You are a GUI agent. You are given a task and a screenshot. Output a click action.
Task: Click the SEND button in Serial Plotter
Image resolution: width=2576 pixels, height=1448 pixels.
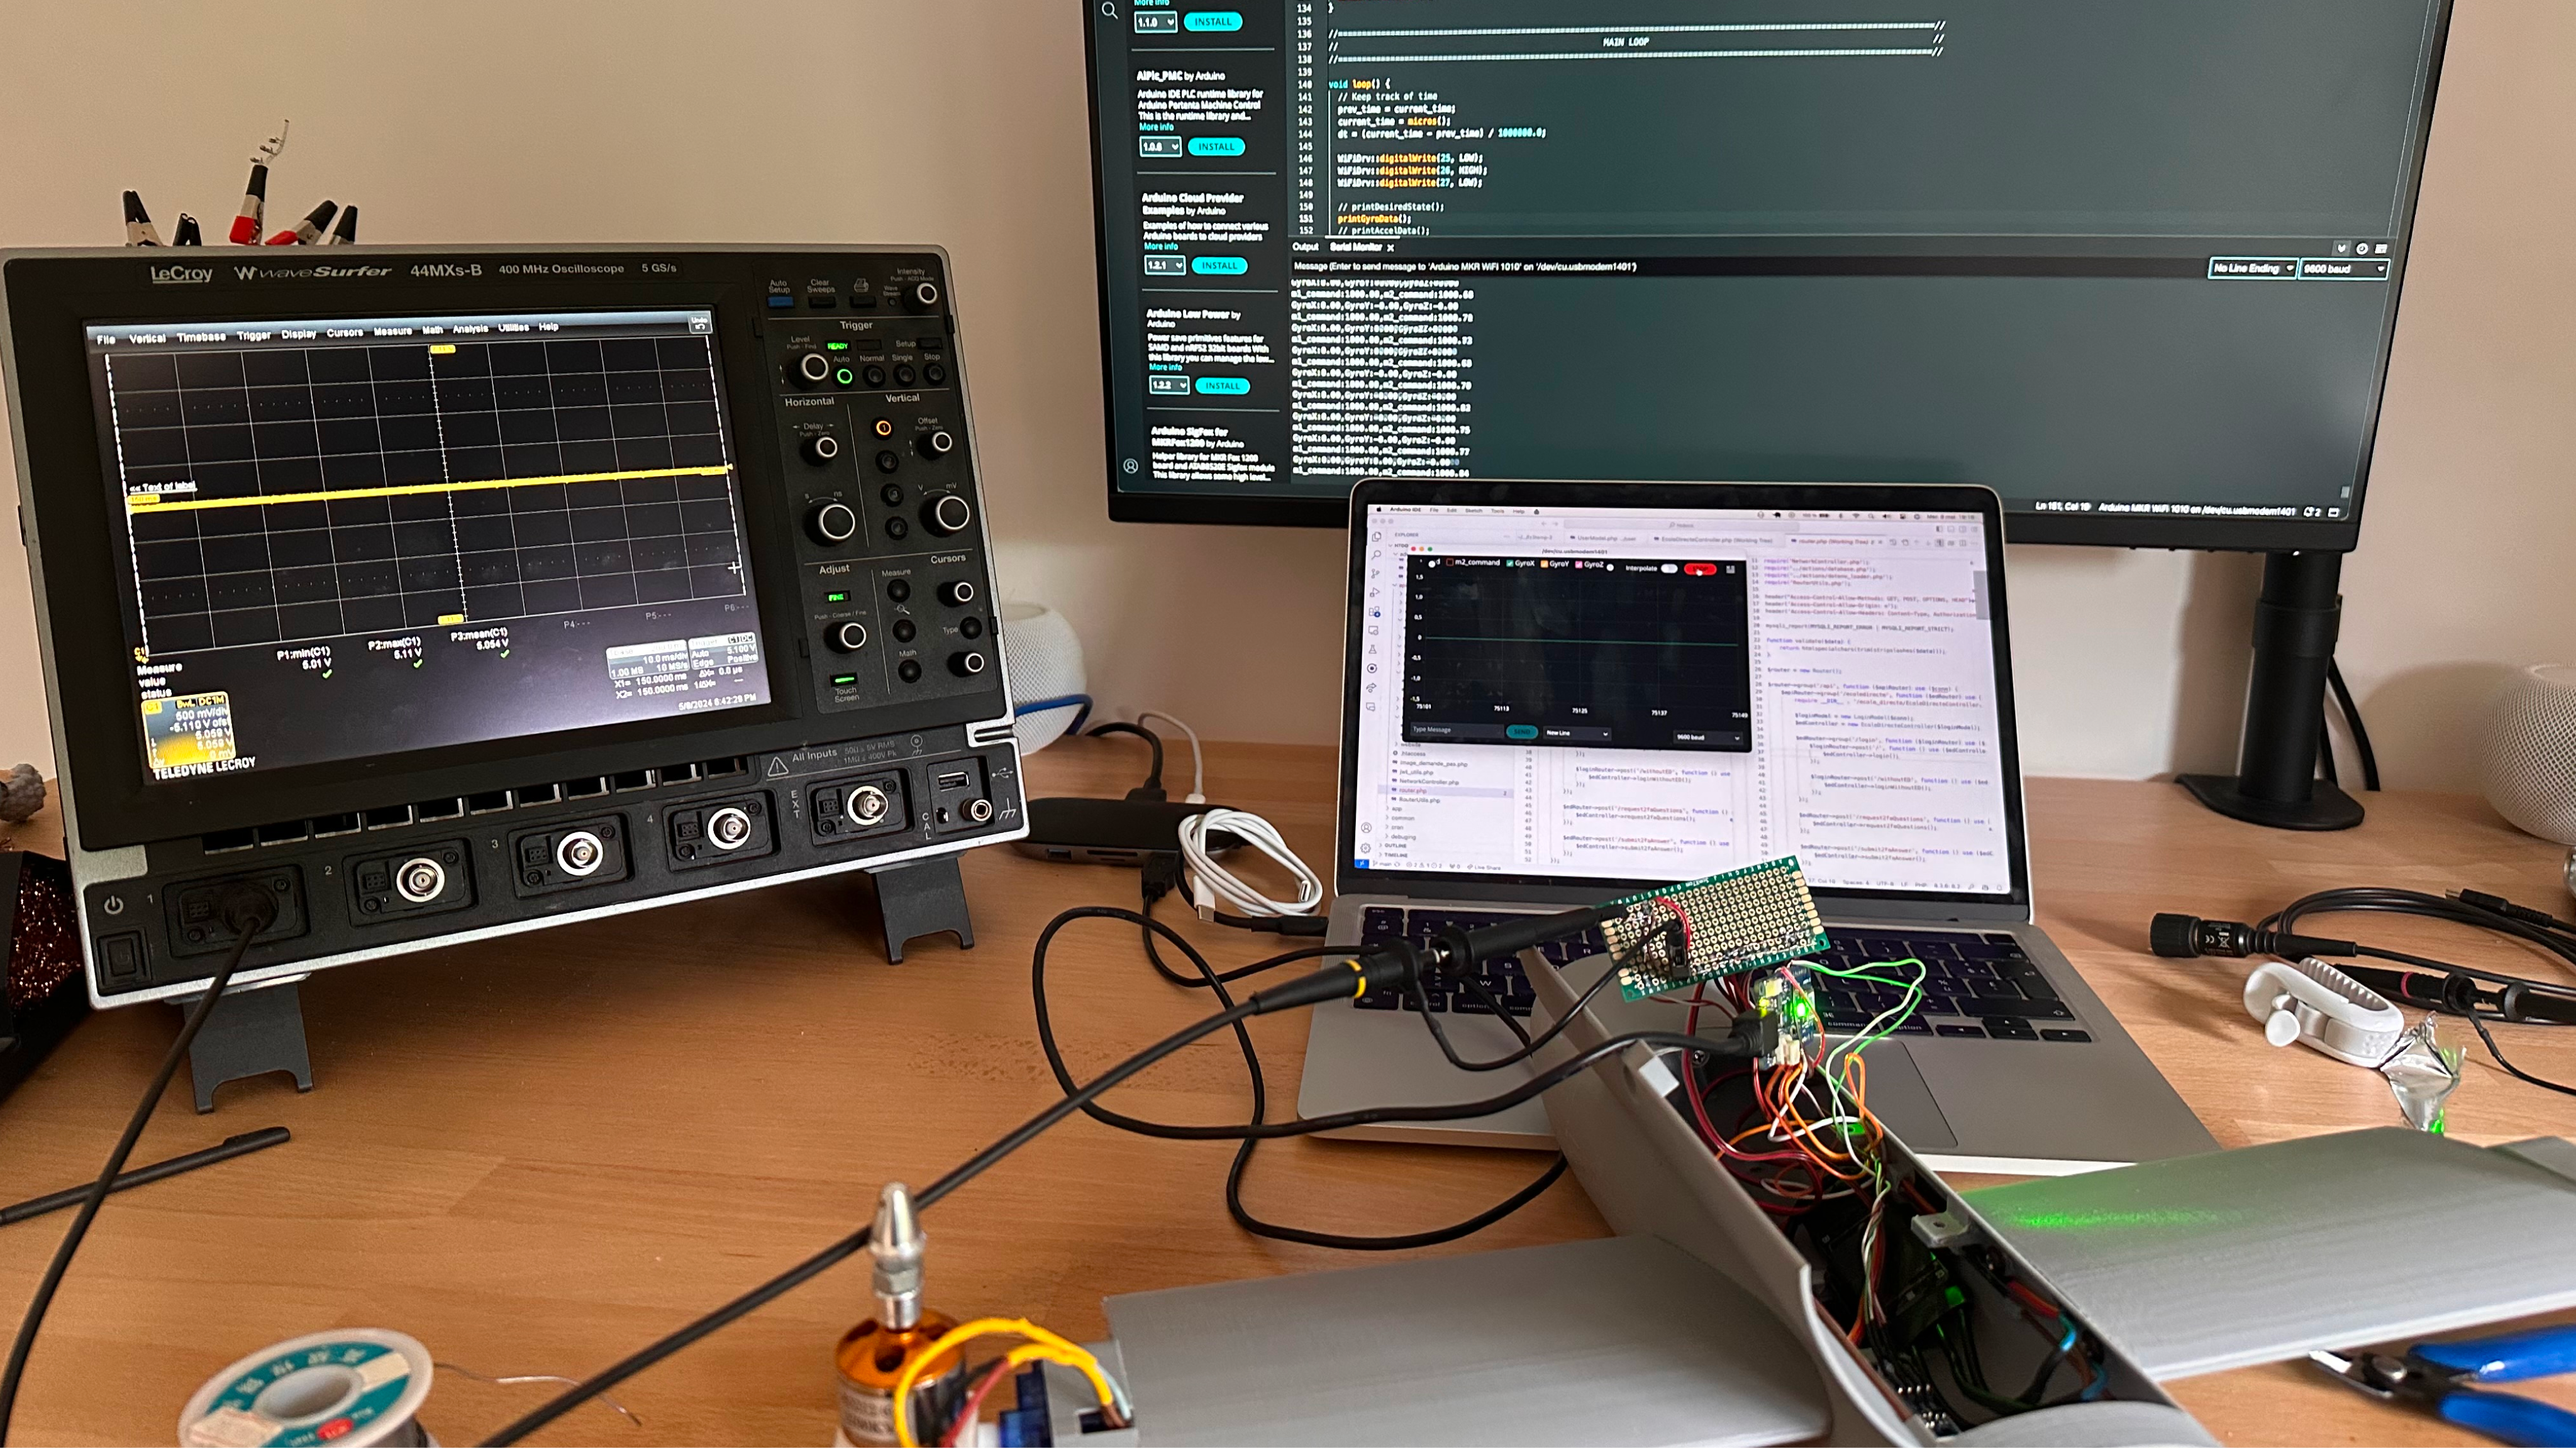[1522, 732]
